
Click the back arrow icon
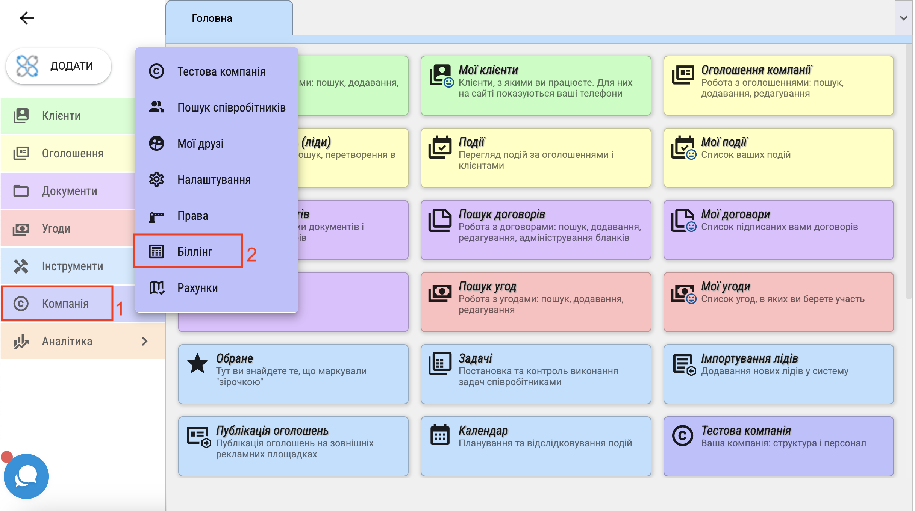click(27, 18)
